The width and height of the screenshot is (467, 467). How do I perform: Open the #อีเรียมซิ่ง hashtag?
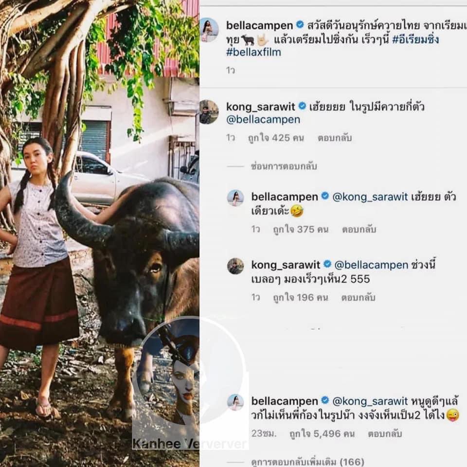click(415, 39)
